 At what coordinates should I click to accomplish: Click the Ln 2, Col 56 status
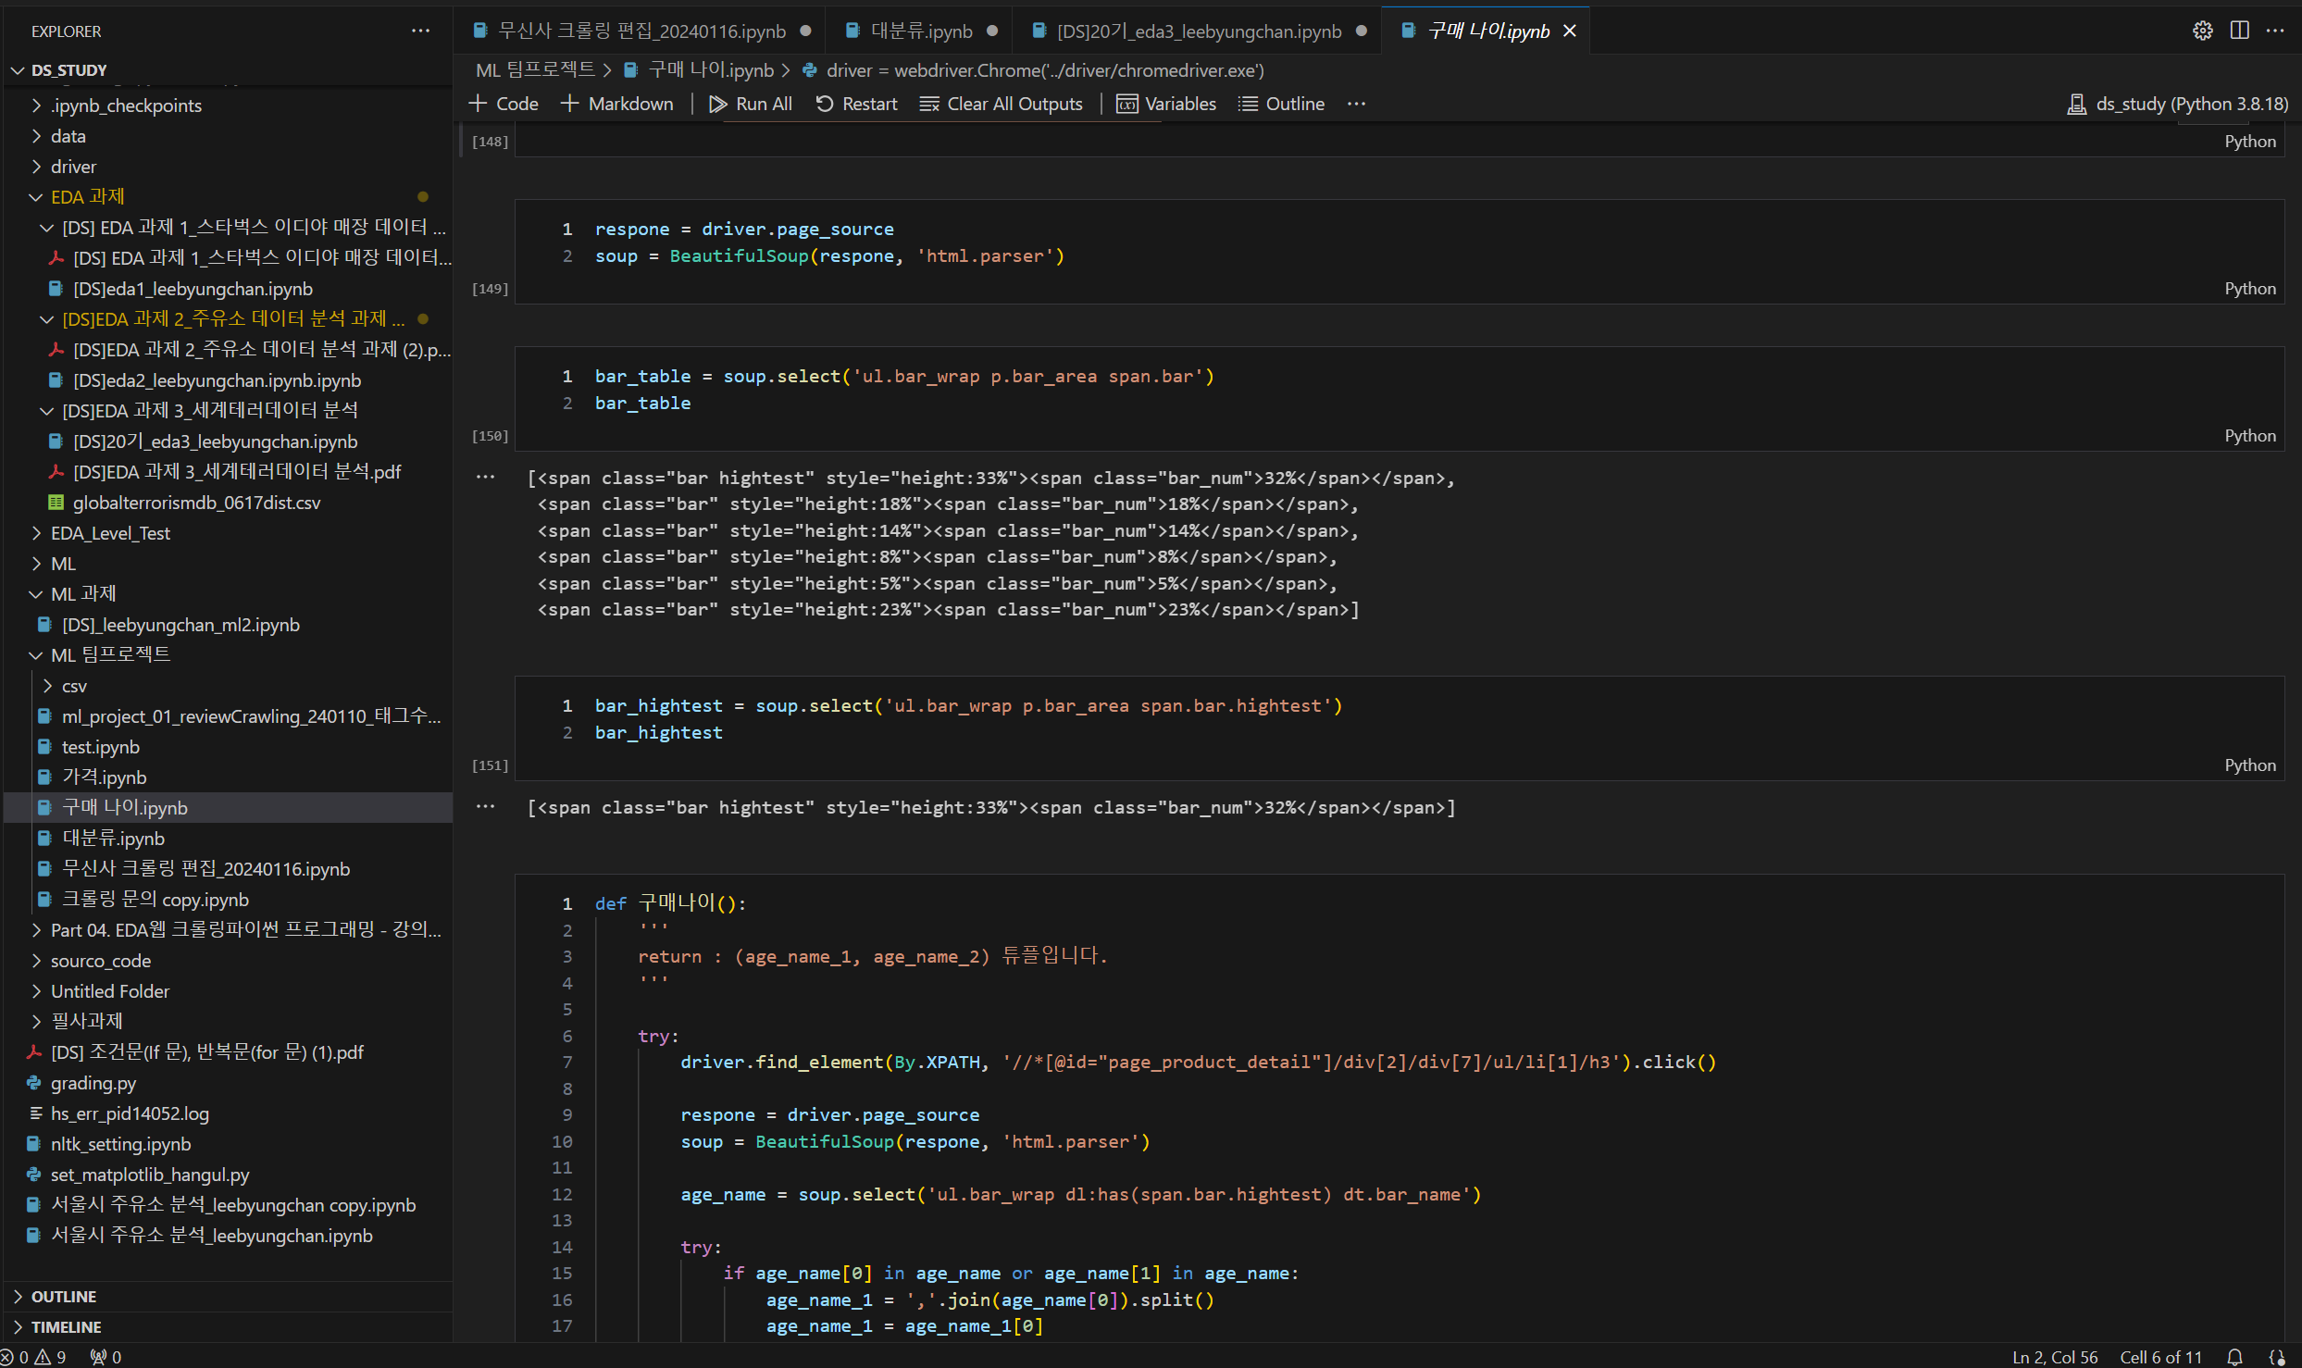(2054, 1357)
